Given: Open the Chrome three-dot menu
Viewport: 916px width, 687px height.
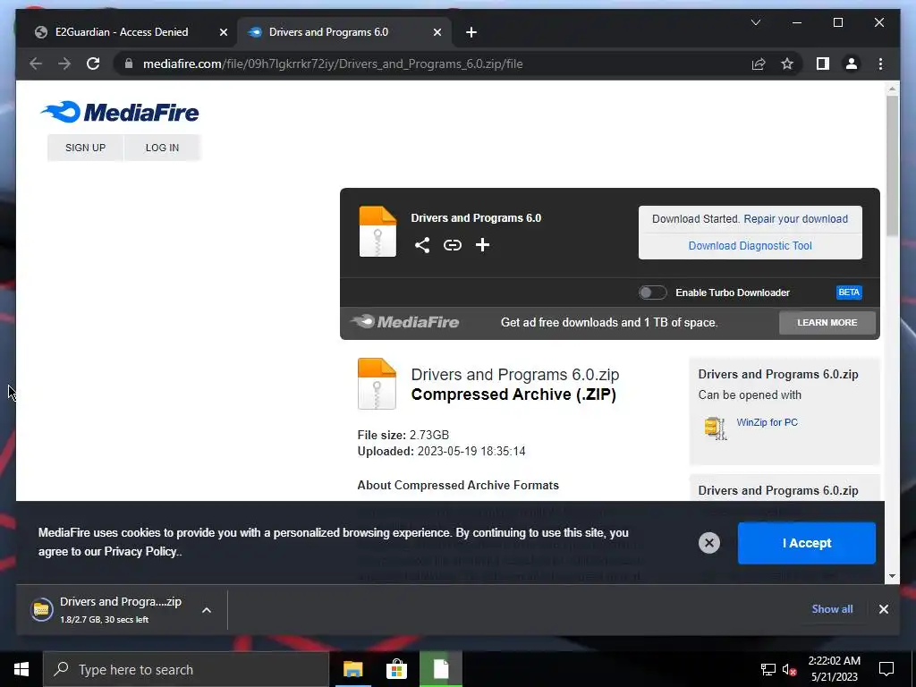Looking at the screenshot, I should [880, 64].
